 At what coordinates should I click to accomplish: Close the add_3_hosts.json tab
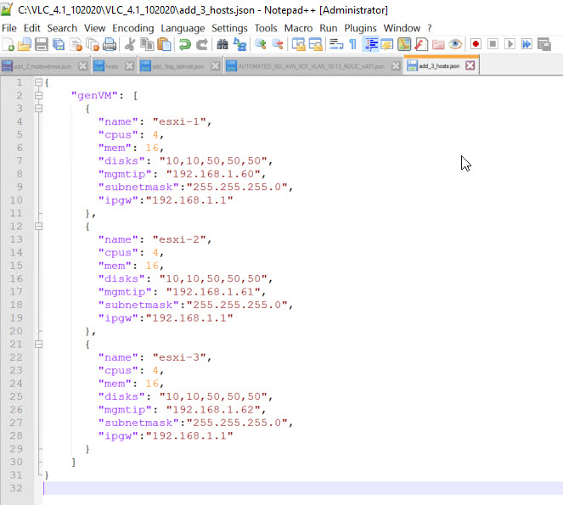[x=470, y=65]
